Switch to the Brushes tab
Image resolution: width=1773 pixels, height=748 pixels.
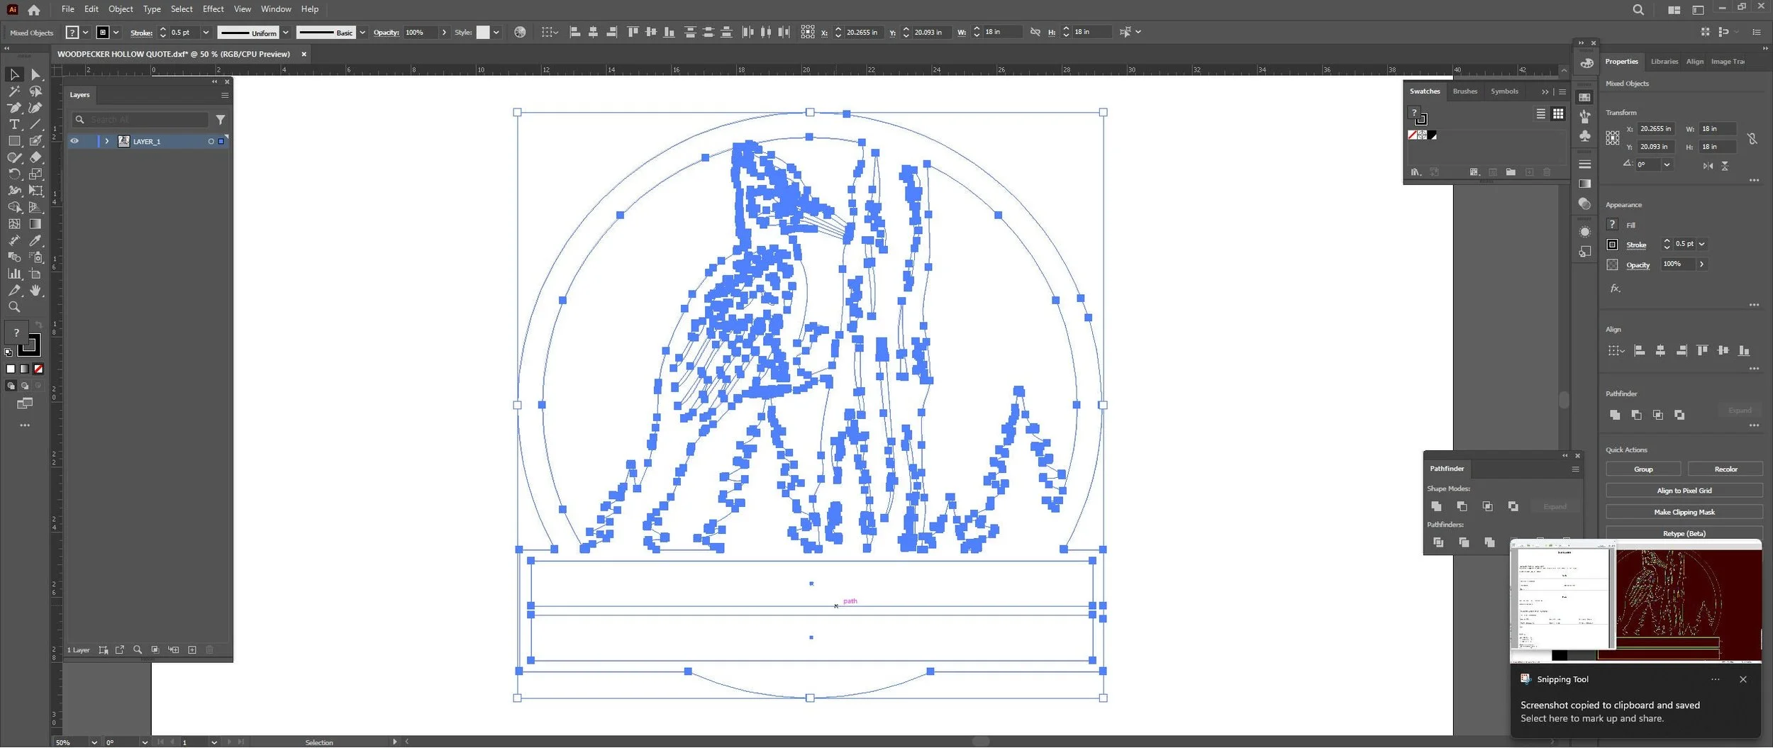coord(1464,91)
